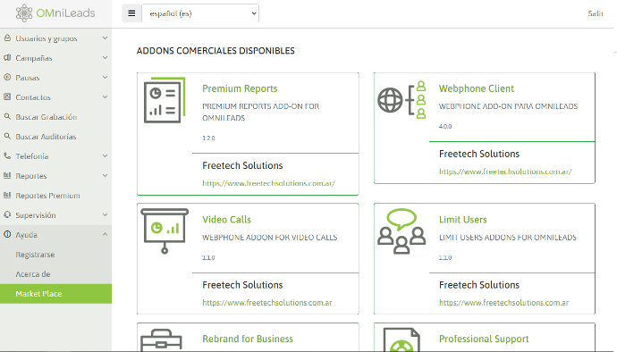Image resolution: width=617 pixels, height=352 pixels.
Task: Click the Supervisión headset icon
Action: [7, 214]
